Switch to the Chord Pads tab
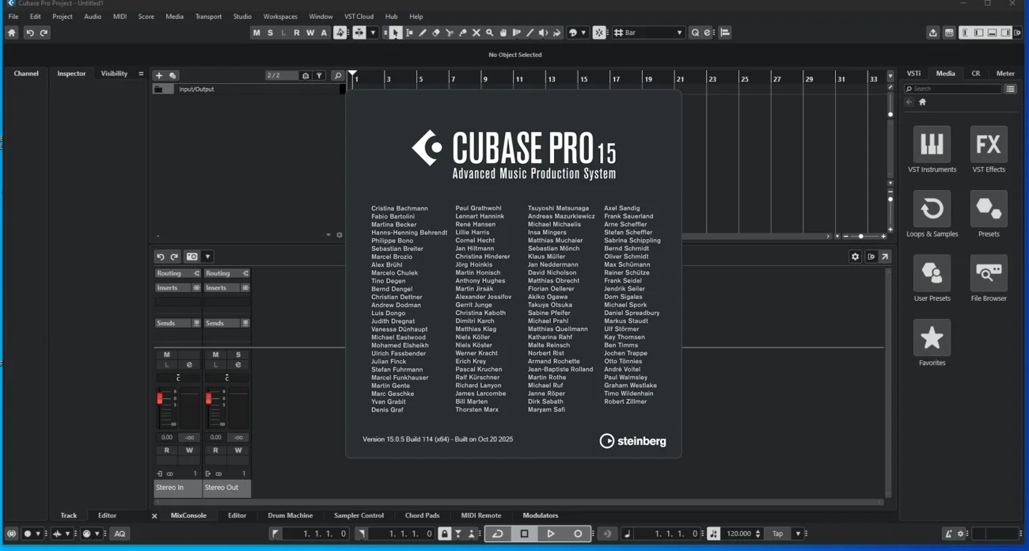 tap(422, 515)
